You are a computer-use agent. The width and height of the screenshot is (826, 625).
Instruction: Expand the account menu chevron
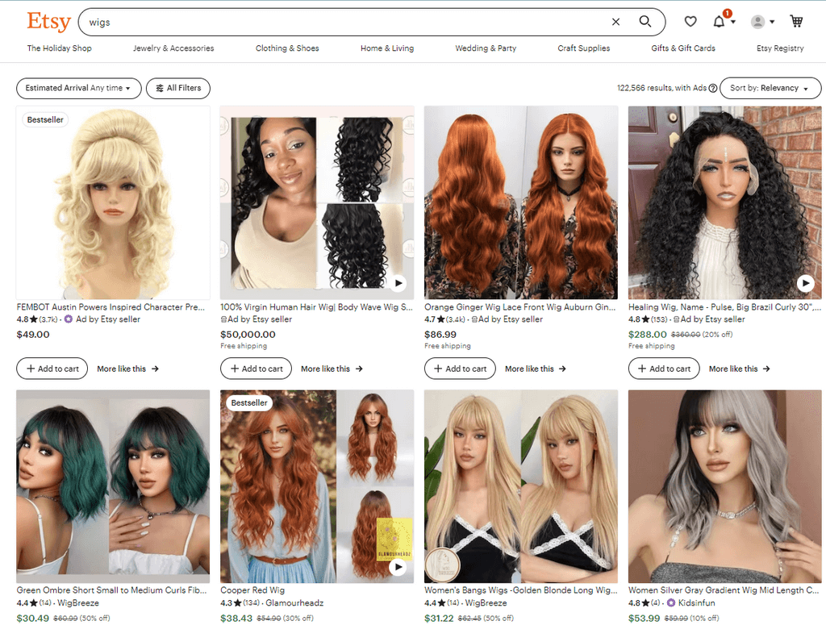[772, 21]
